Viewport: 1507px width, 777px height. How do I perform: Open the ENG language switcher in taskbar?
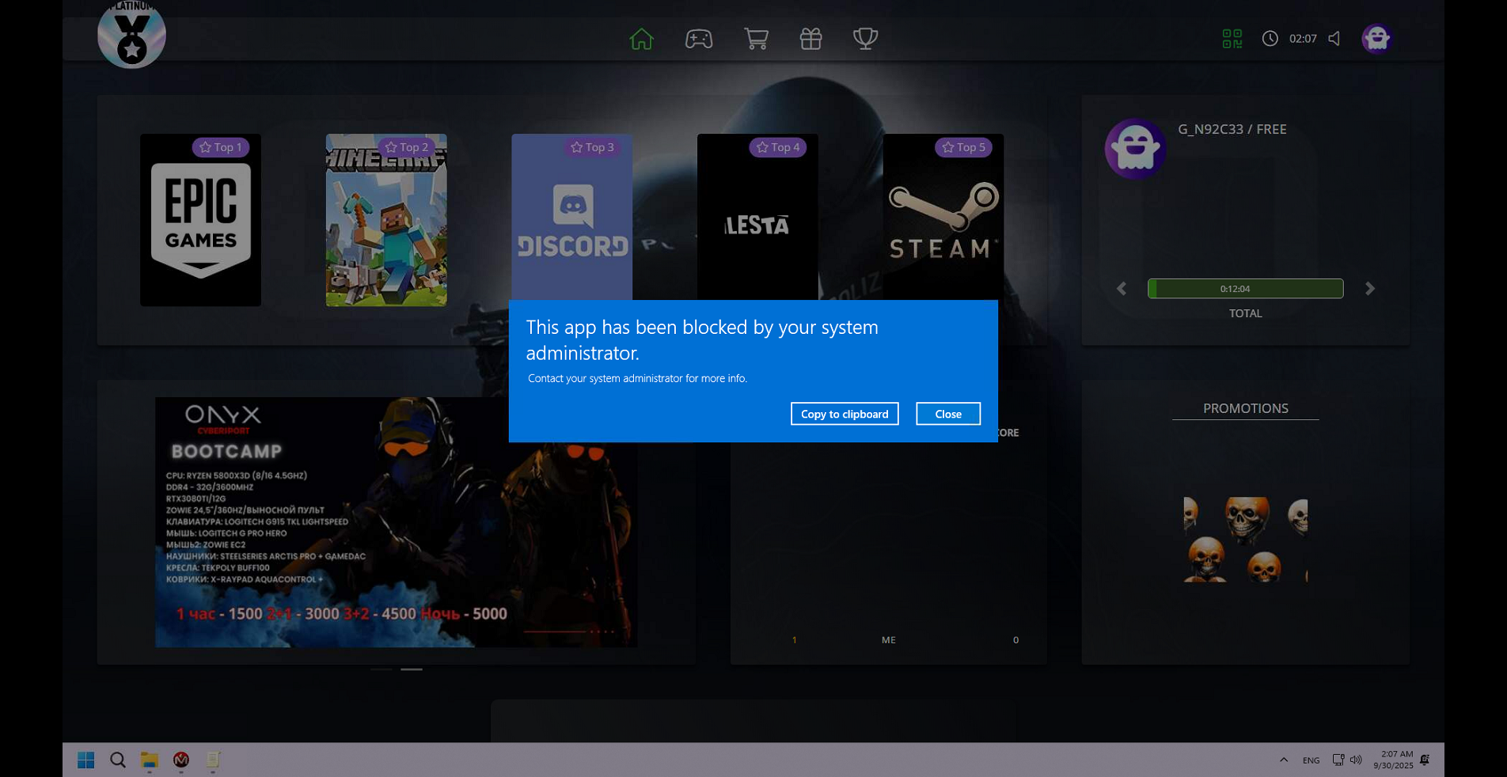click(1311, 760)
